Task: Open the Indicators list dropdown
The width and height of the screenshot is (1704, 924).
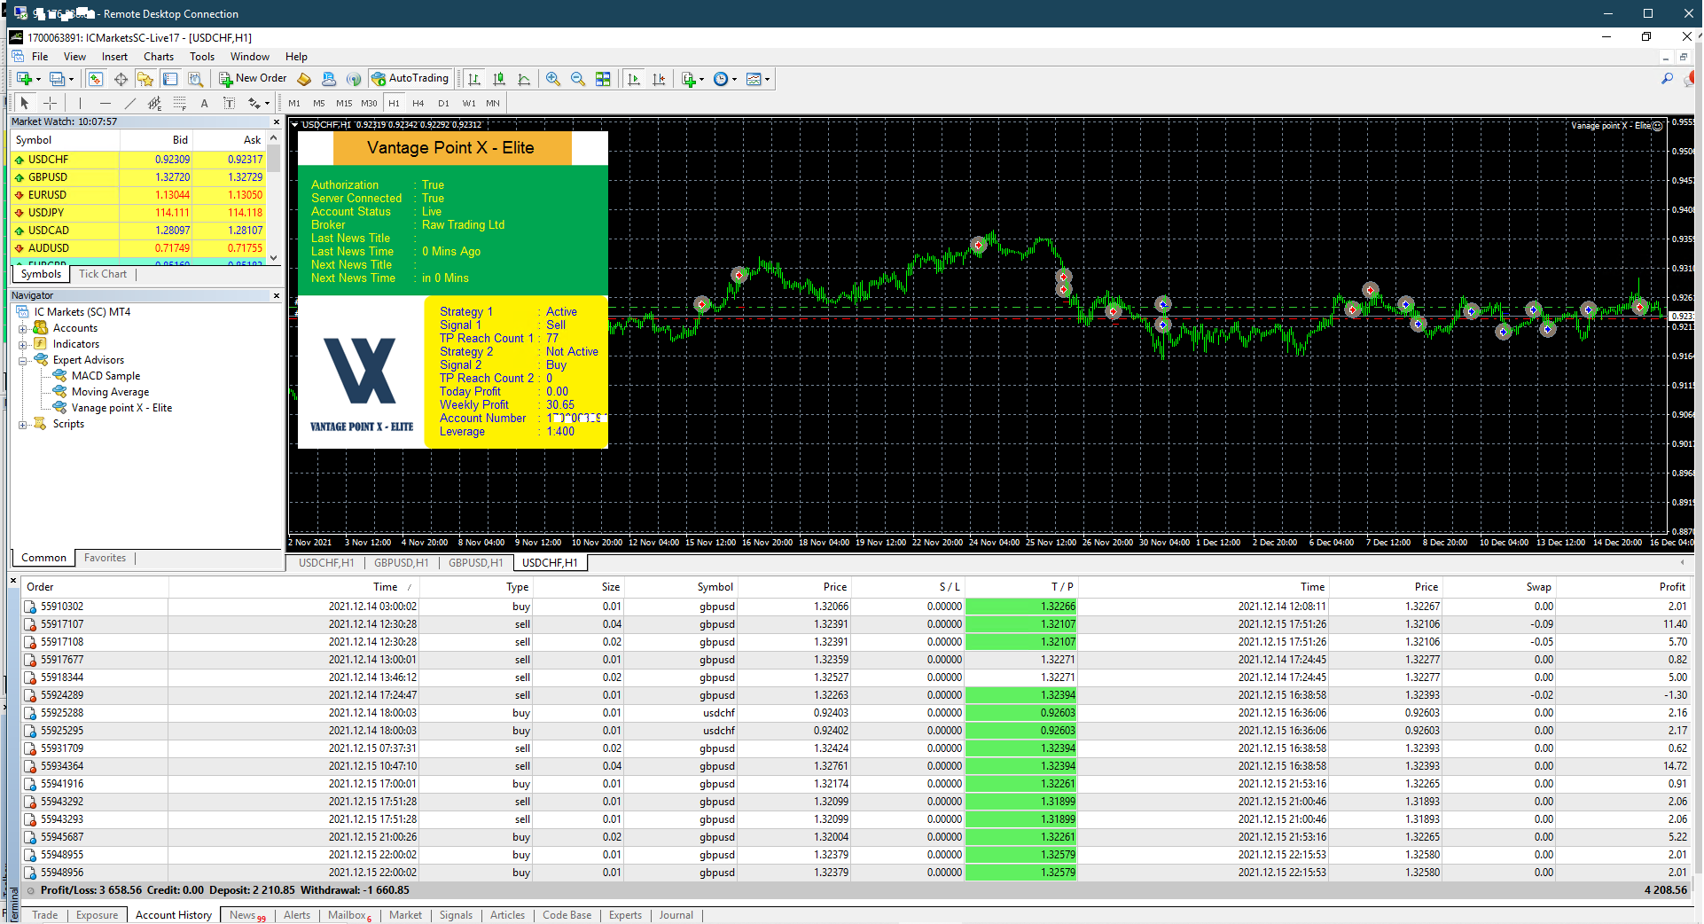Action: (x=692, y=79)
